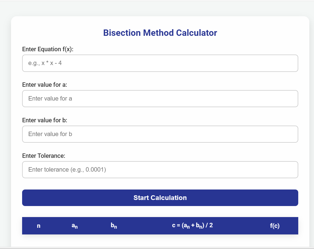Focus the tolerance input field

160,170
